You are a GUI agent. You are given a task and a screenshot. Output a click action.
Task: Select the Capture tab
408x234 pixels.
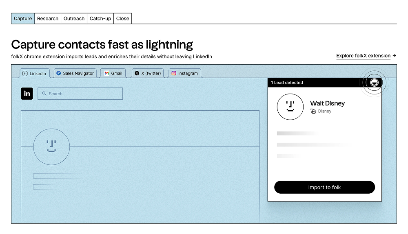(23, 18)
